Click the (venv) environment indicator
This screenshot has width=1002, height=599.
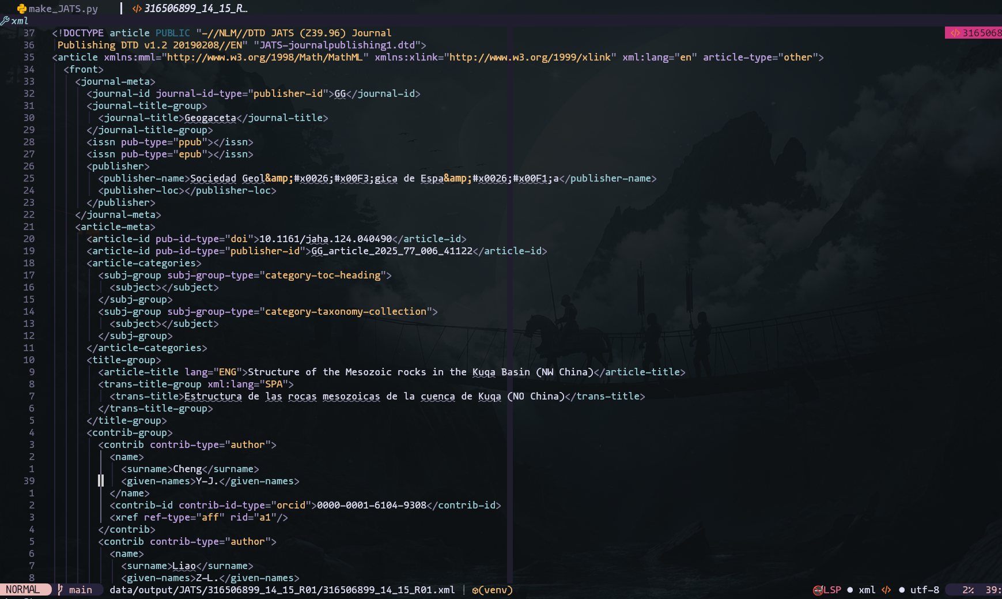pos(493,590)
